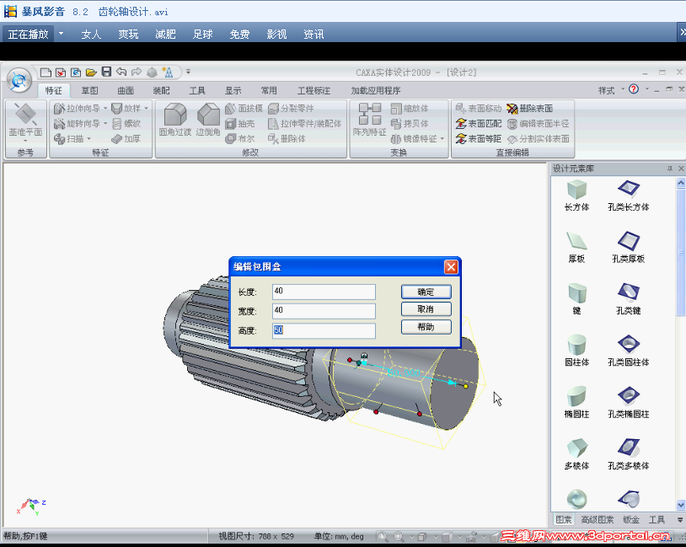686x547 pixels.
Task: Click the 面拔模 draft tool
Action: click(x=244, y=108)
